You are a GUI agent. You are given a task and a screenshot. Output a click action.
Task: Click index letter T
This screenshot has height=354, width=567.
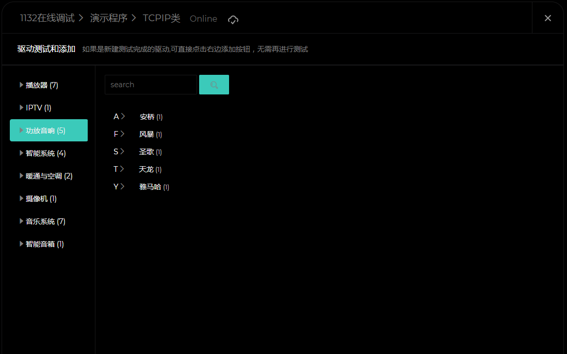click(116, 169)
